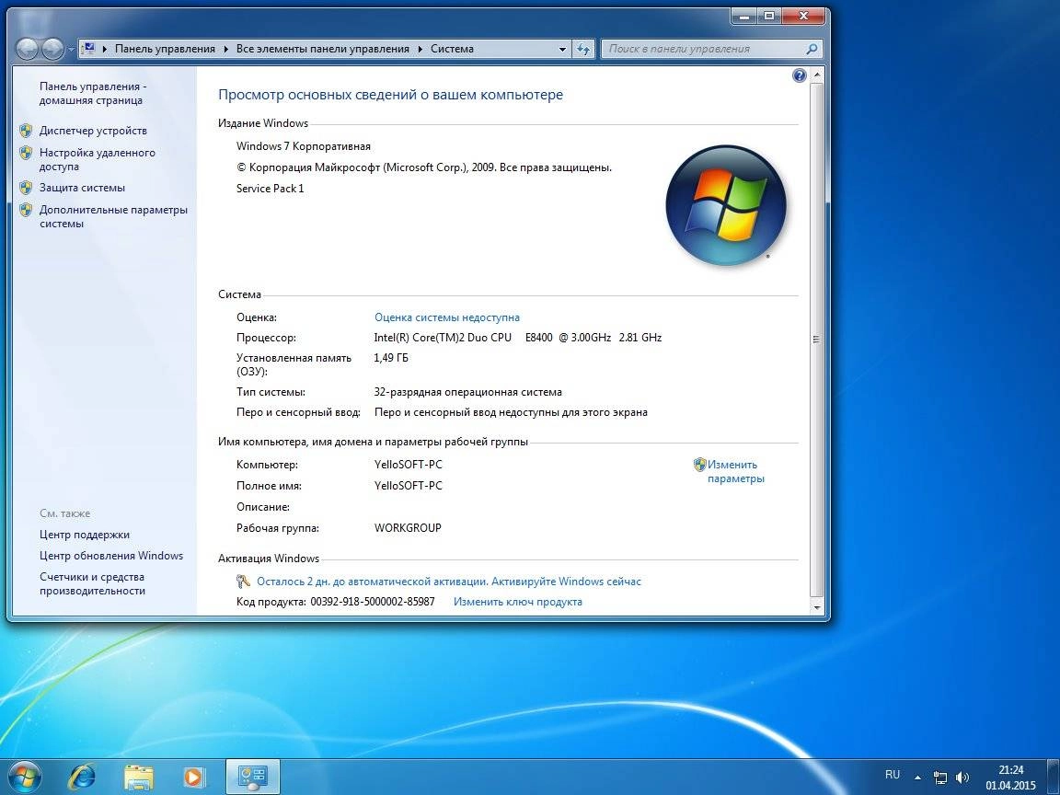The height and width of the screenshot is (795, 1060).
Task: Select Windows 7 Корпоративная text
Action: tap(304, 146)
